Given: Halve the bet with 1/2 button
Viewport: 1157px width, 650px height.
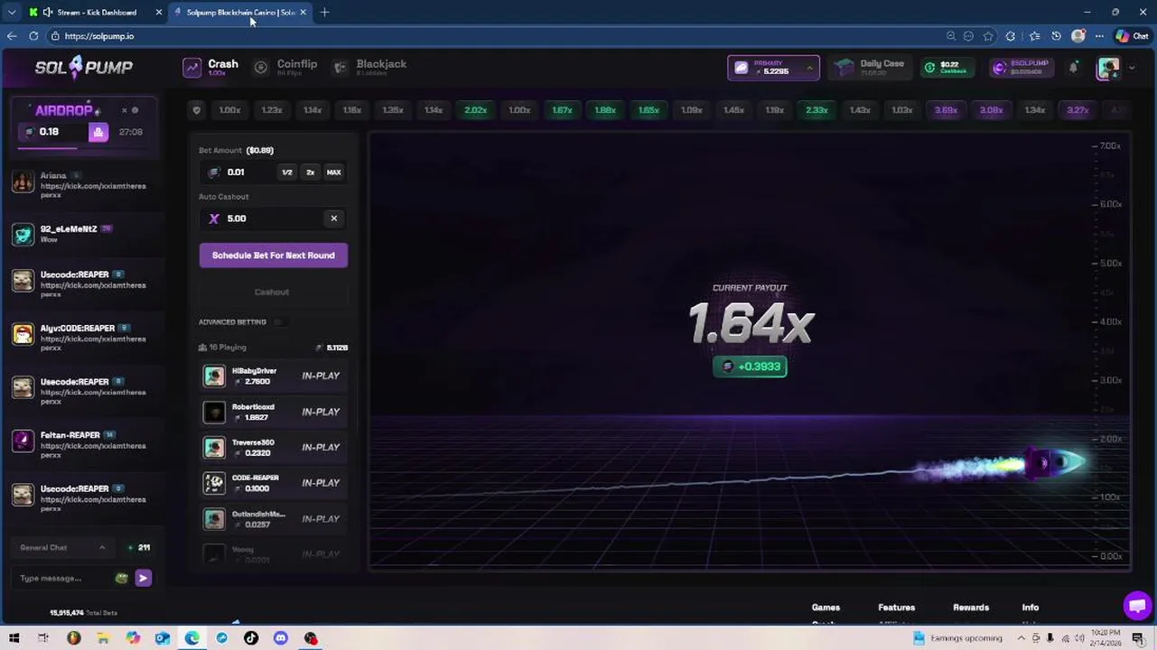Looking at the screenshot, I should pos(287,172).
